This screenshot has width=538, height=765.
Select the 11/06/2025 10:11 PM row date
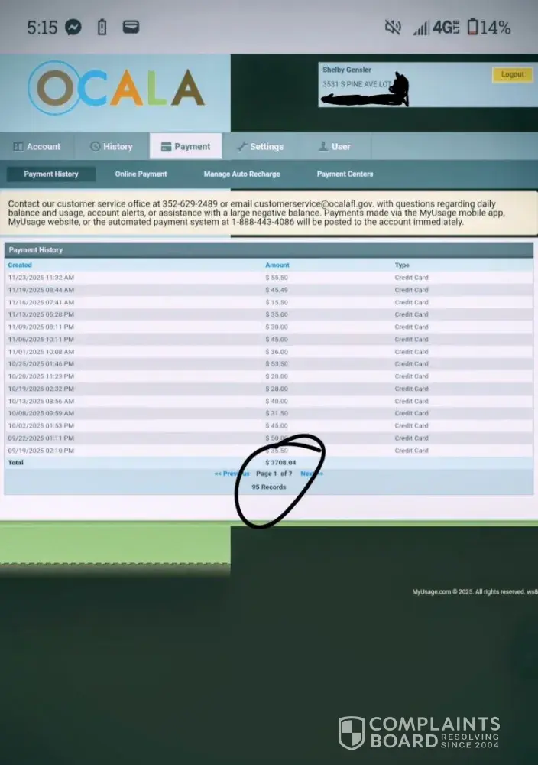coord(41,340)
